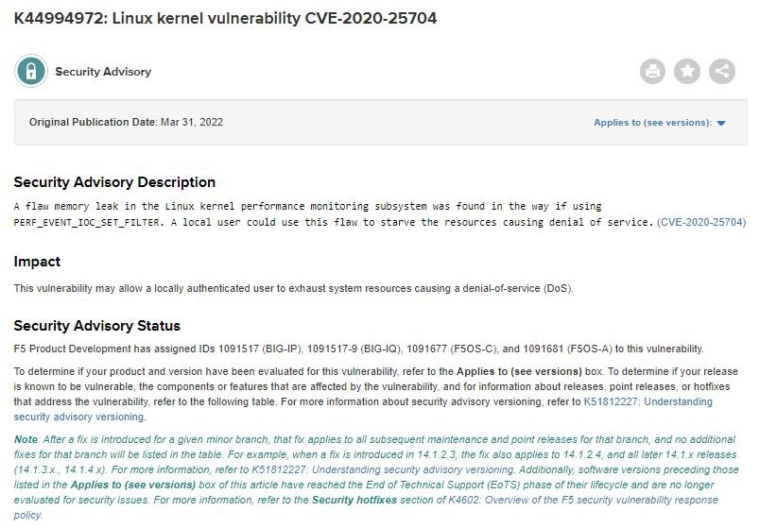Click the print icon
The width and height of the screenshot is (760, 528).
coord(652,71)
